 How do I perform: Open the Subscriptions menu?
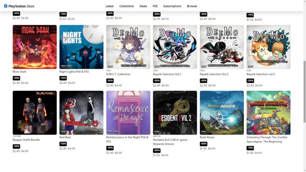(172, 6)
